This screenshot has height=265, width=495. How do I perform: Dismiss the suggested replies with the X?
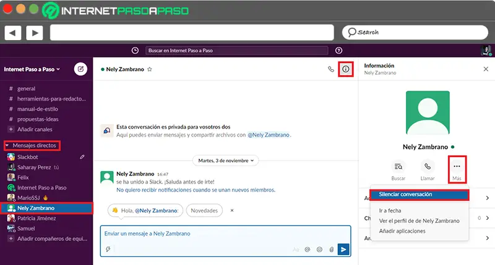[x=232, y=210]
